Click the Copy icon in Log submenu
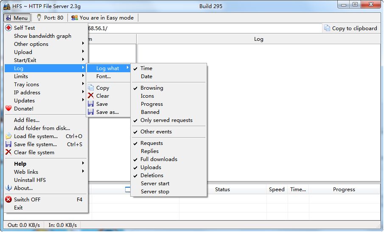The width and height of the screenshot is (384, 232). [91, 88]
